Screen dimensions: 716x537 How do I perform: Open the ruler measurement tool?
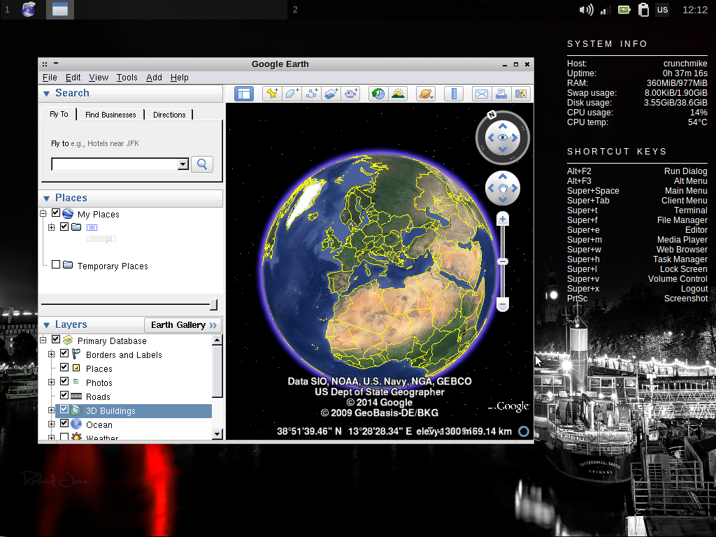click(454, 94)
